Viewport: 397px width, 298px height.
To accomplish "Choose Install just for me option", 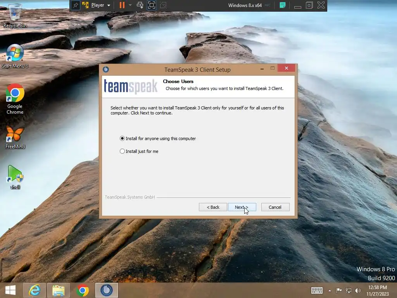I will point(139,151).
